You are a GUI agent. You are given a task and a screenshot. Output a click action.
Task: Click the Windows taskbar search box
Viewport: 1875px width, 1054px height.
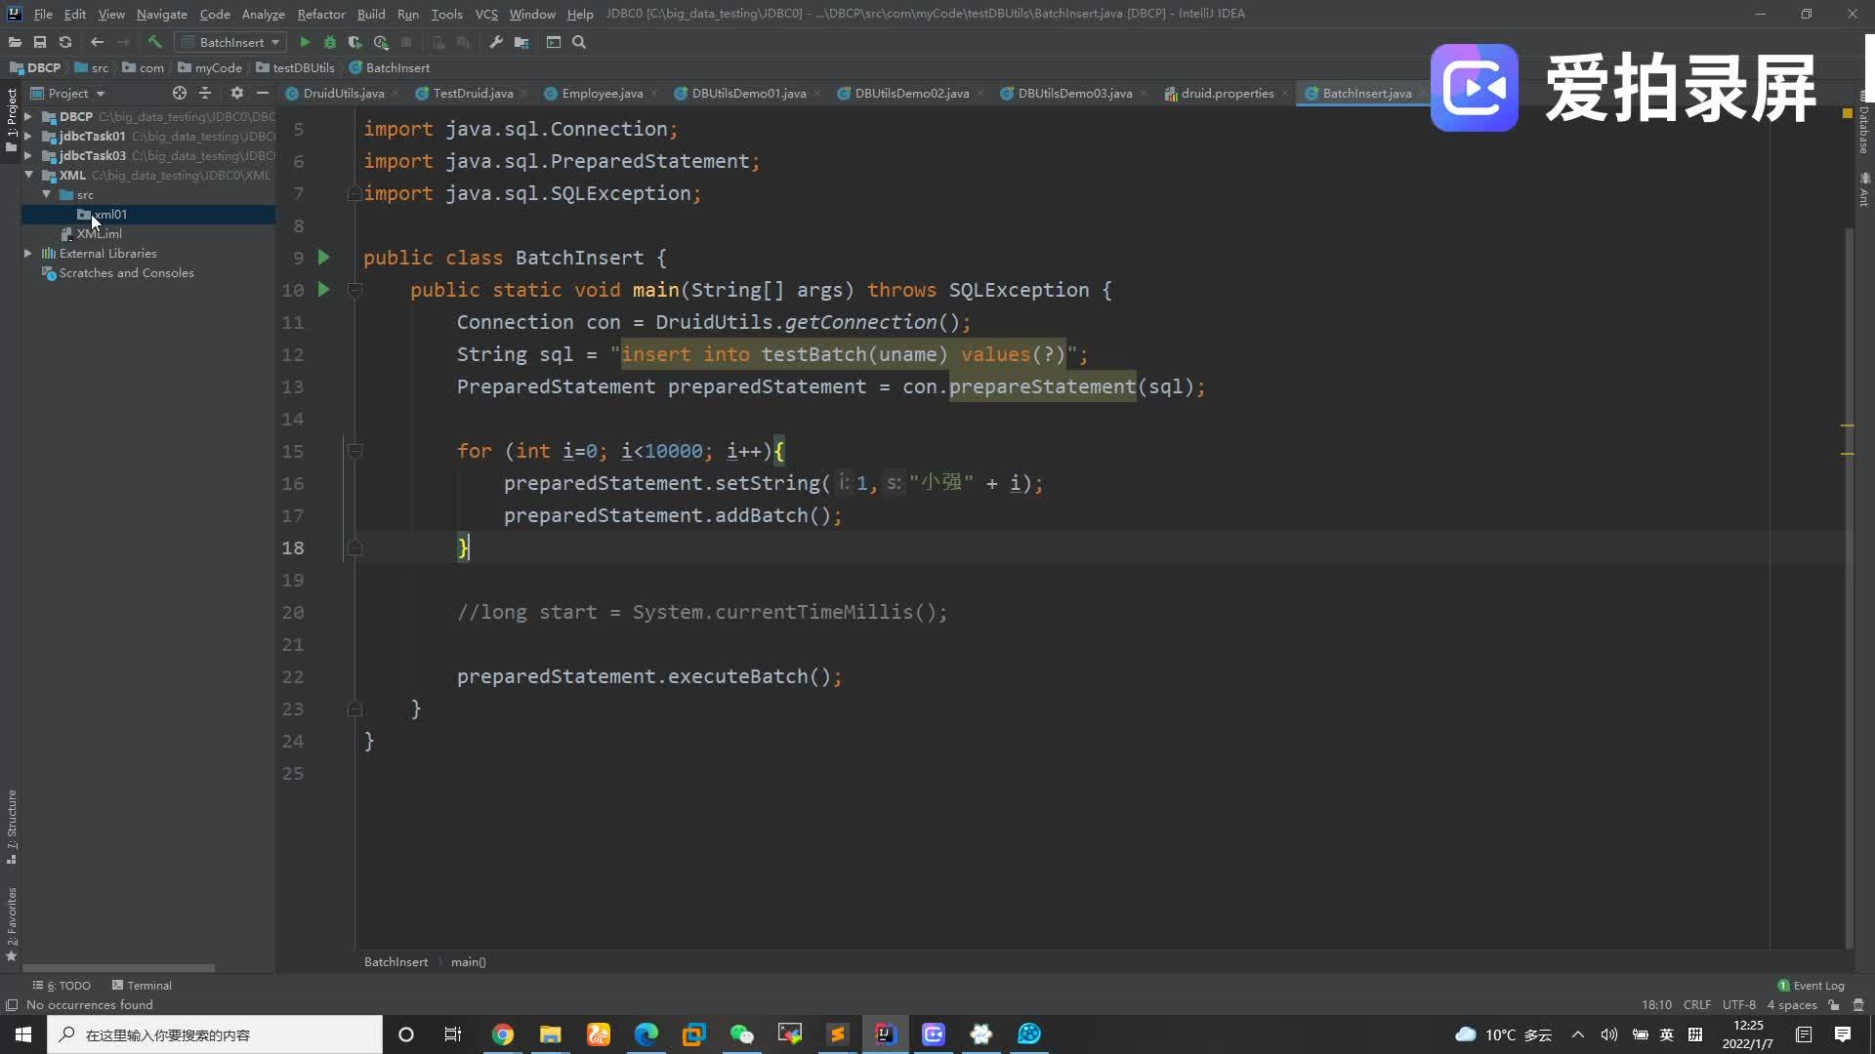coord(215,1034)
